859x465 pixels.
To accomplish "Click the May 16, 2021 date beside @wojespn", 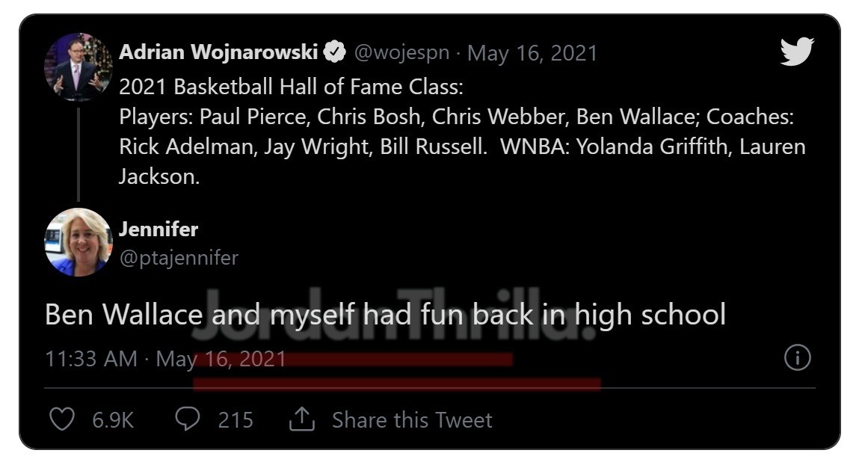I will pyautogui.click(x=532, y=53).
